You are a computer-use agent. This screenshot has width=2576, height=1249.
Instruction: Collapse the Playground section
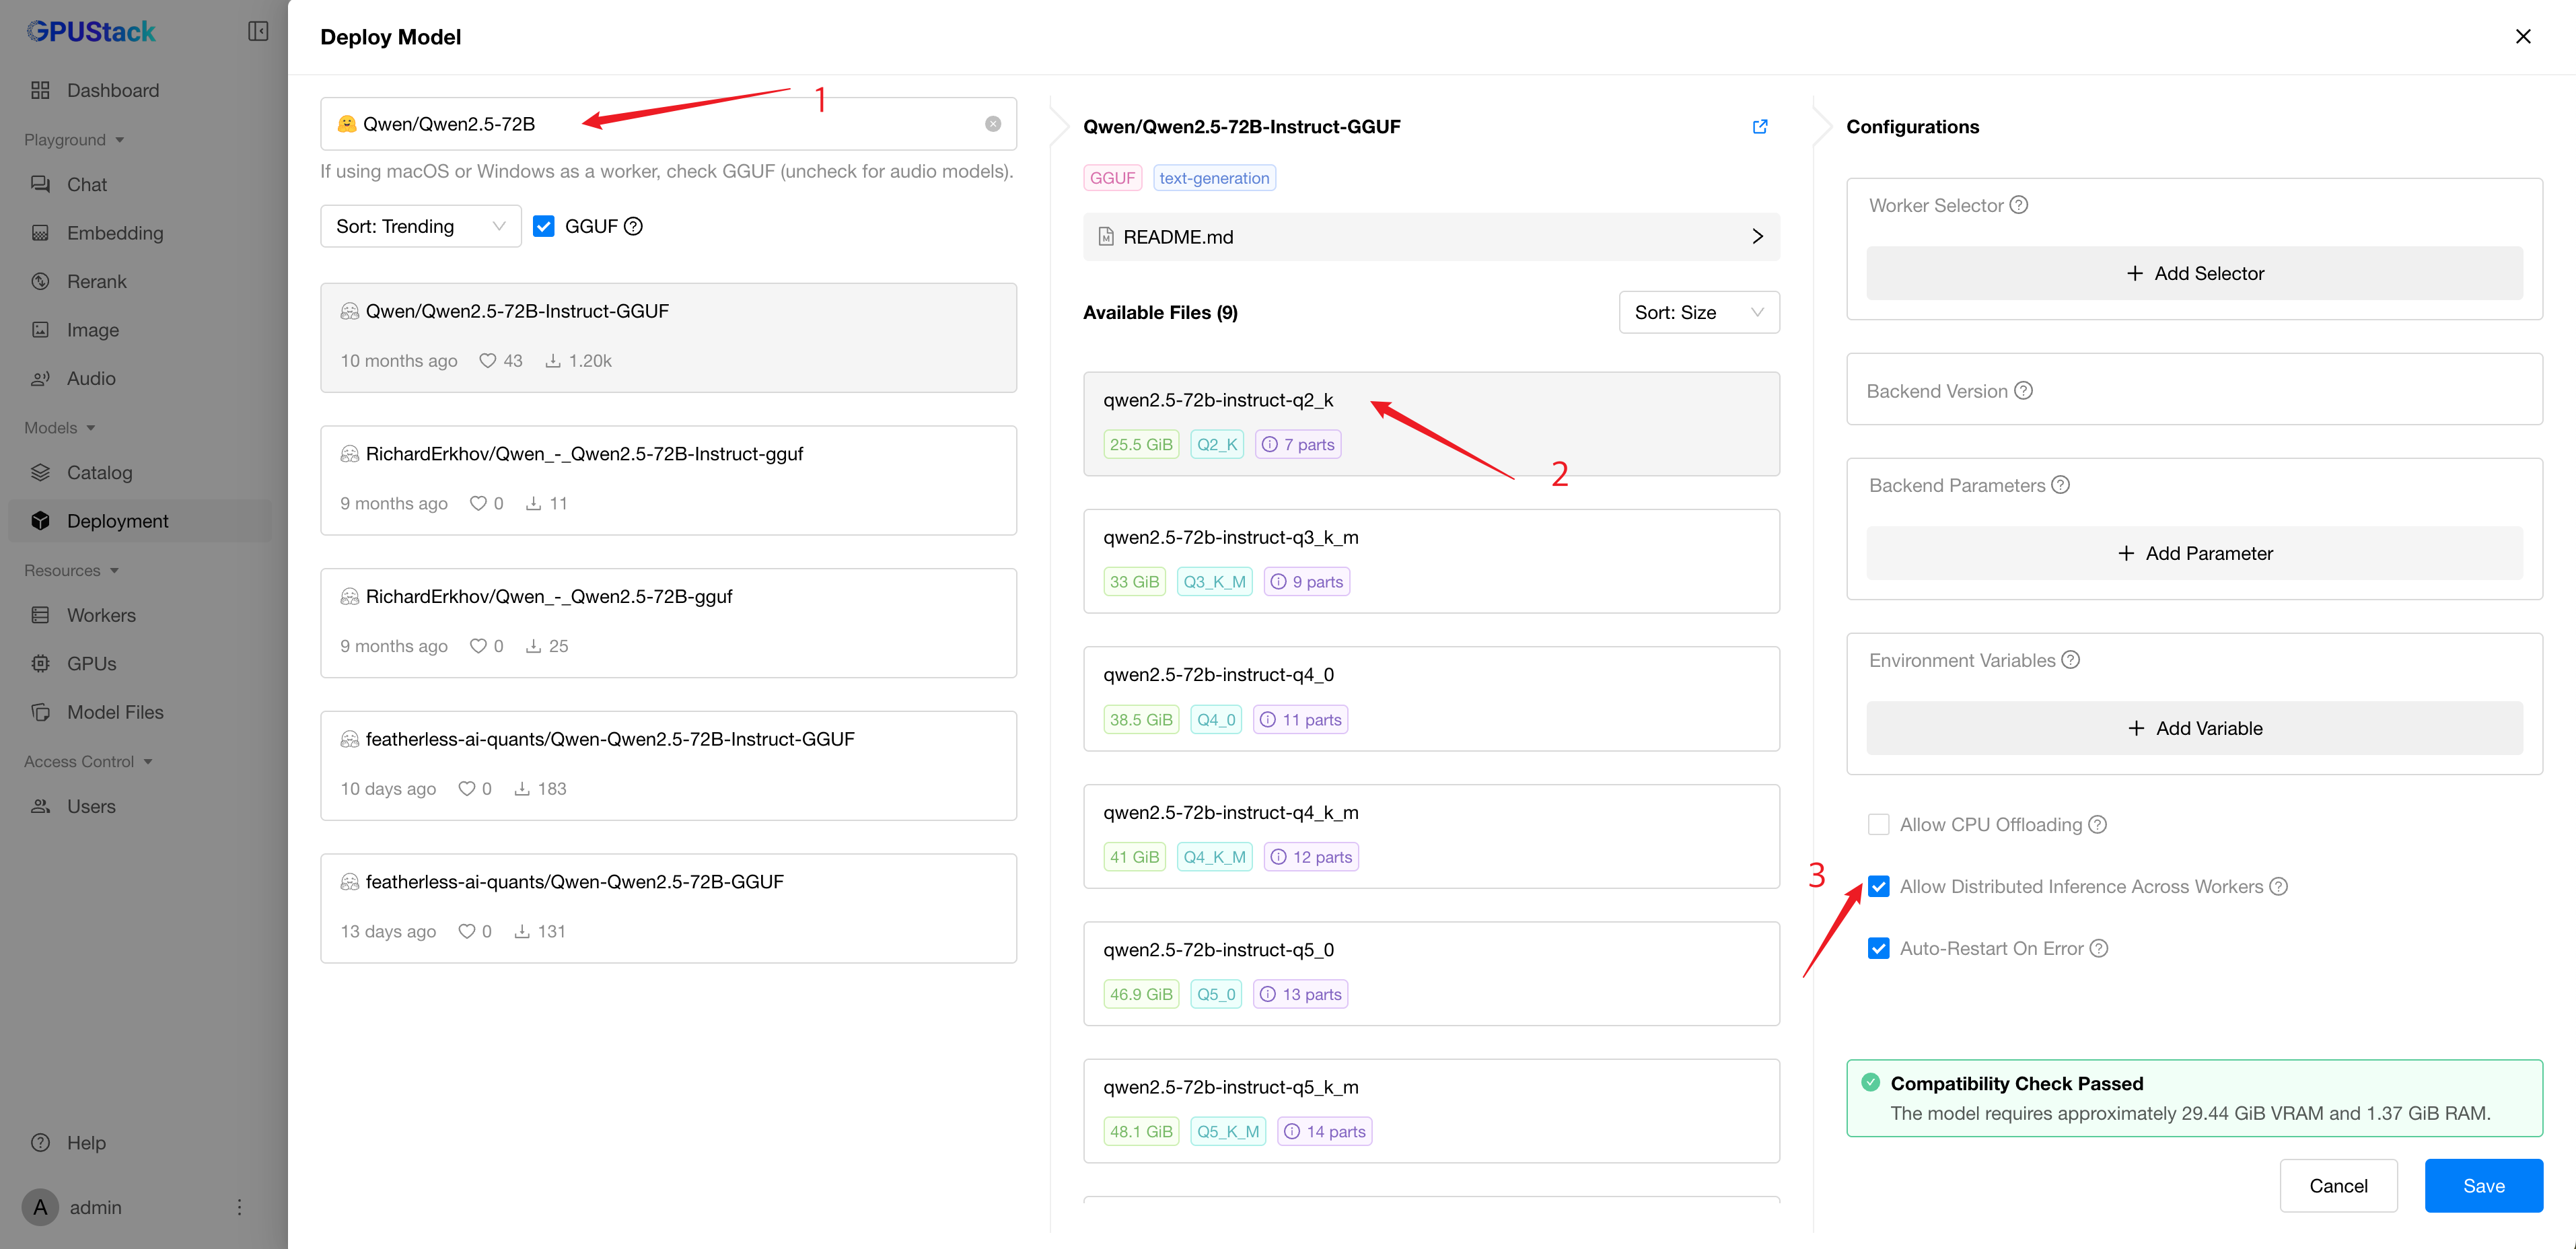(74, 140)
